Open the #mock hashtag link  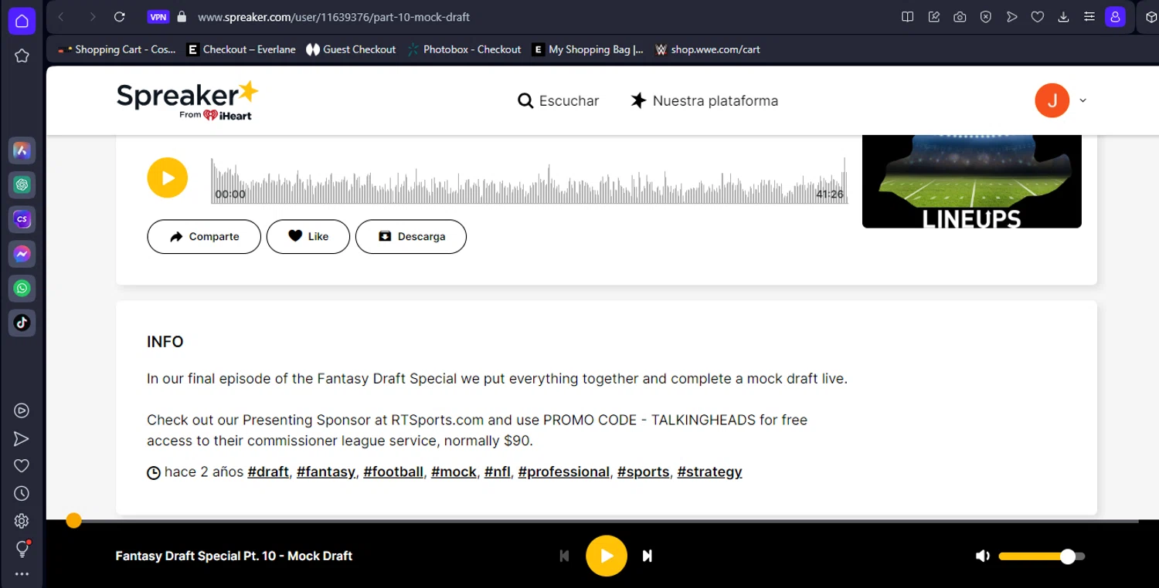454,472
